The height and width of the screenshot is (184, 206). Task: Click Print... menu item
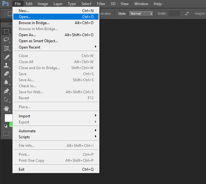coord(56,154)
